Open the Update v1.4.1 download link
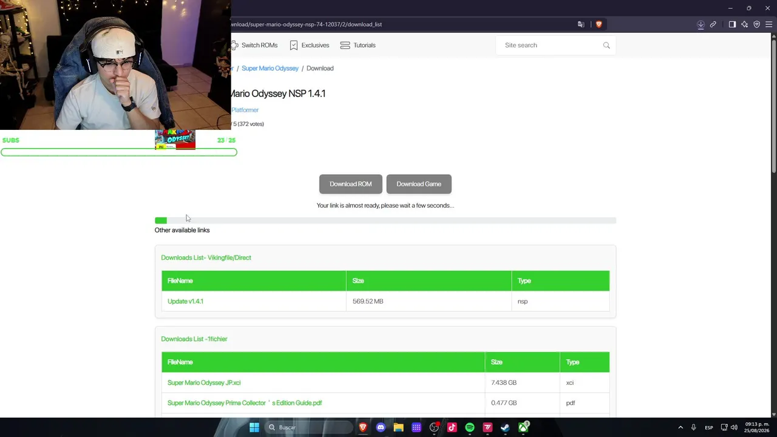Viewport: 777px width, 437px height. pyautogui.click(x=186, y=302)
